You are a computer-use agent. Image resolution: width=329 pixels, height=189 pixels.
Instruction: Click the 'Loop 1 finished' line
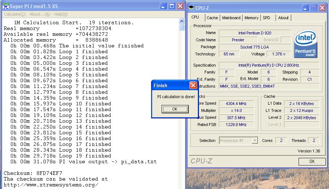tap(59, 52)
